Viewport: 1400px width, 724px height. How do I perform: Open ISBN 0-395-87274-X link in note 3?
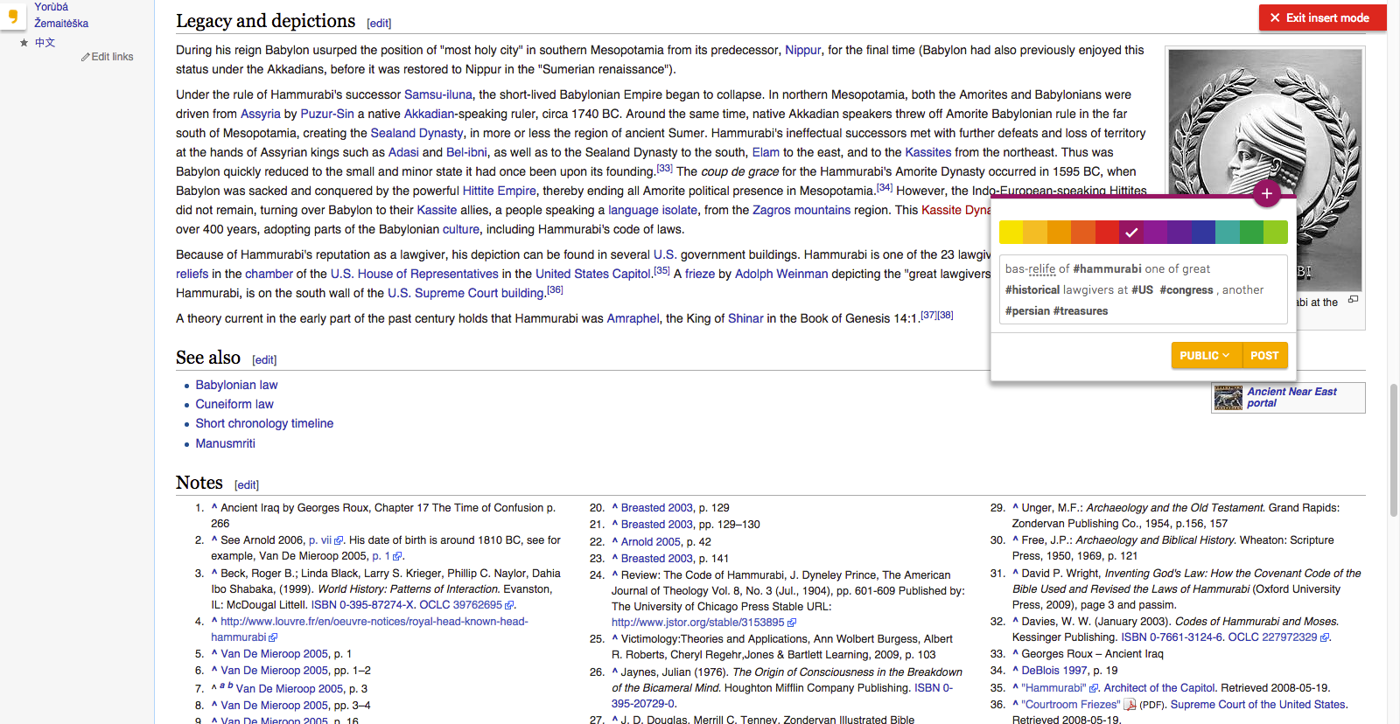(363, 605)
